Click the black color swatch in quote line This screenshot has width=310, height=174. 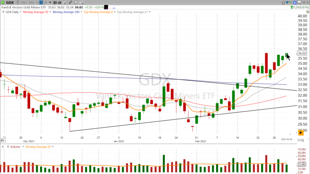tap(106, 7)
